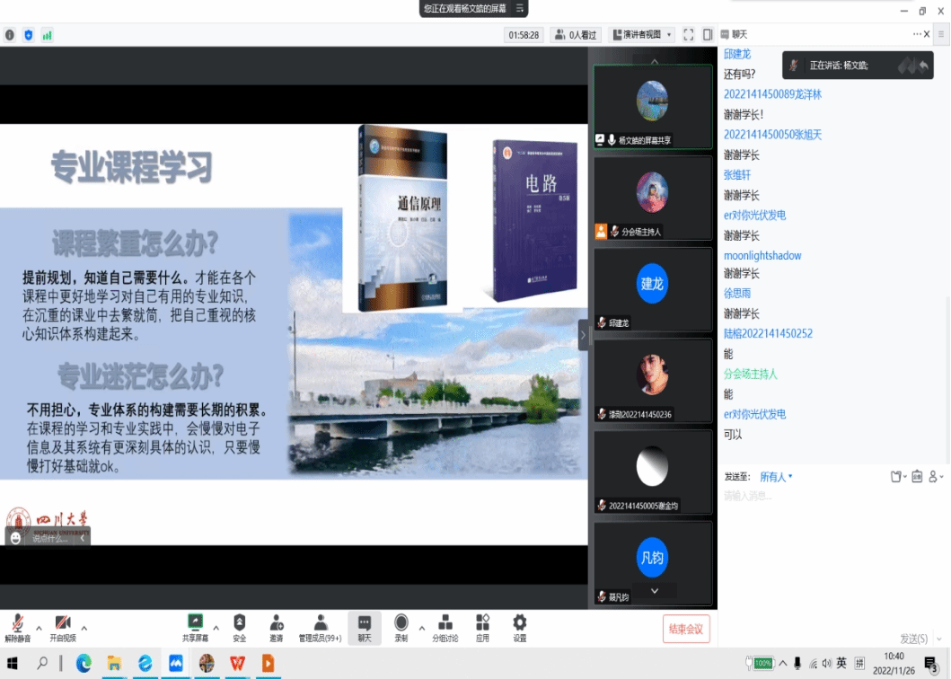951x679 pixels.
Task: Enter fullscreen using the fullscreen icon
Action: (x=689, y=34)
